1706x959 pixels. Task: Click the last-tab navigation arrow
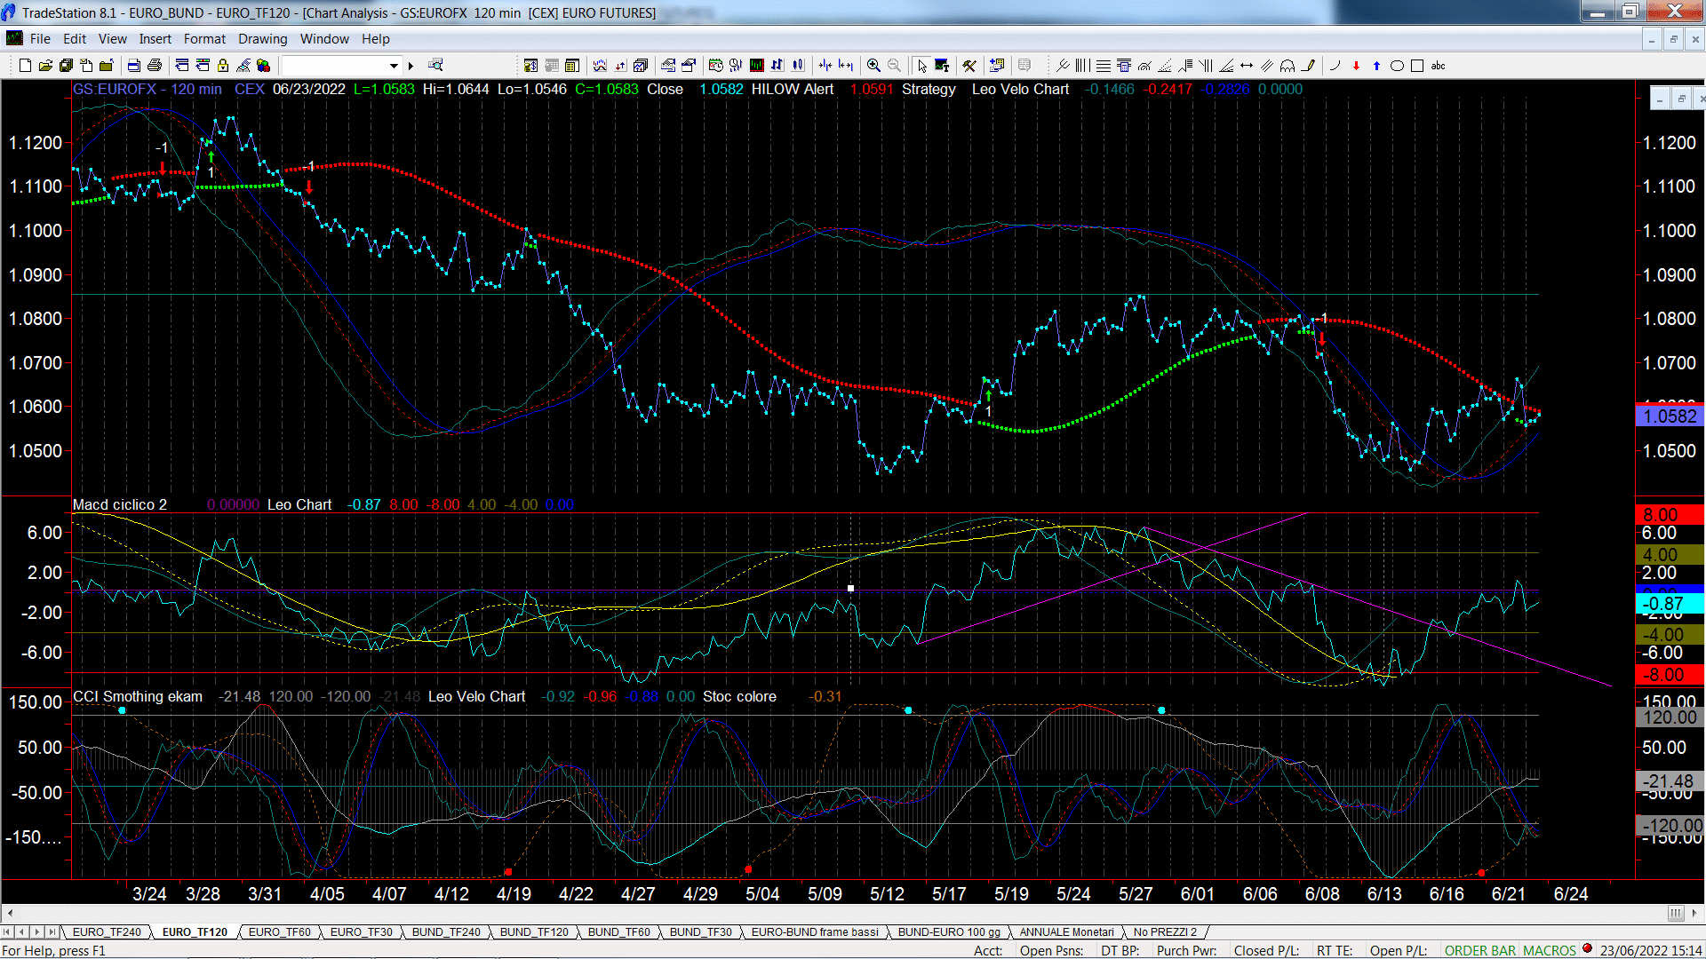tap(52, 931)
